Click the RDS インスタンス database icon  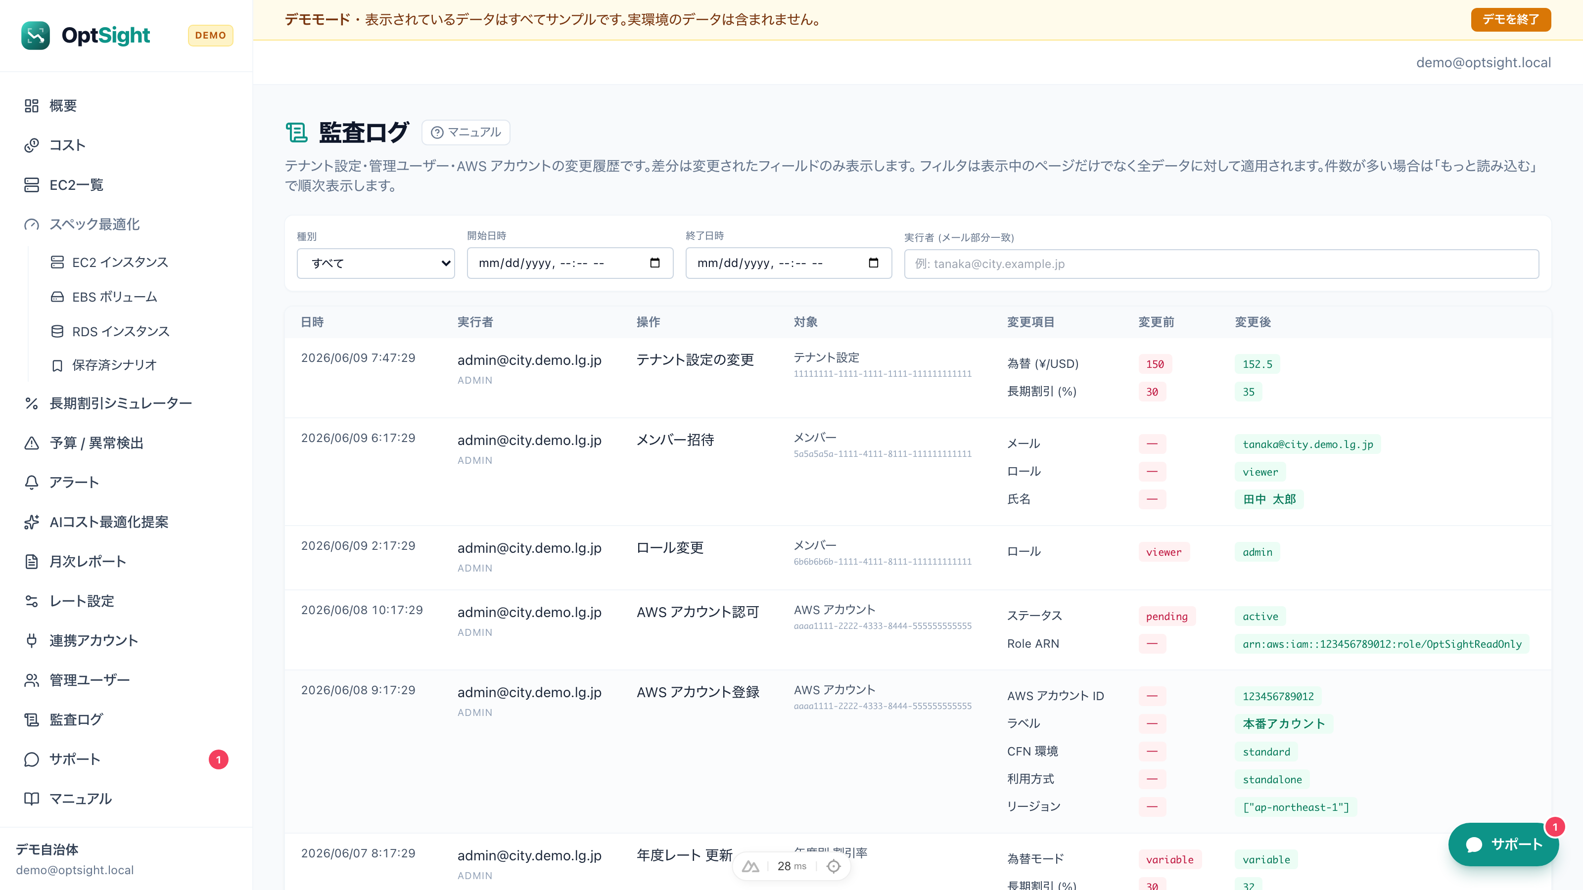(x=57, y=331)
